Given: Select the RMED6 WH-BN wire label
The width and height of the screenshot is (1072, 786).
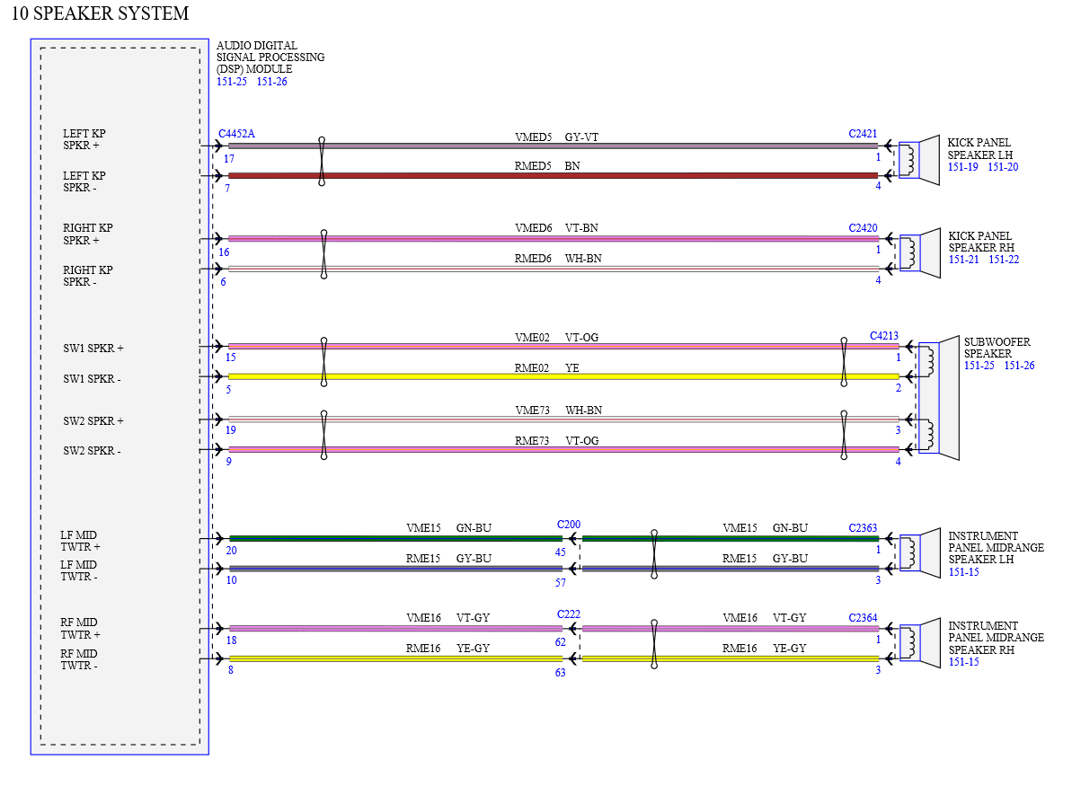Looking at the screenshot, I should click(x=558, y=259).
